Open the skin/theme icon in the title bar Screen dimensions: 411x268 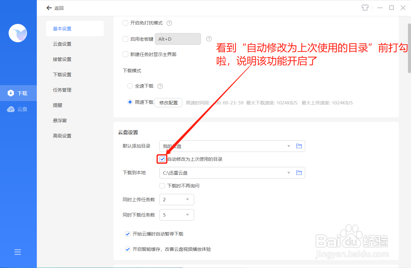(365, 8)
